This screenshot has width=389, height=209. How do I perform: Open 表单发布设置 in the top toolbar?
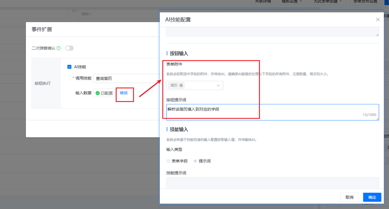pyautogui.click(x=365, y=2)
